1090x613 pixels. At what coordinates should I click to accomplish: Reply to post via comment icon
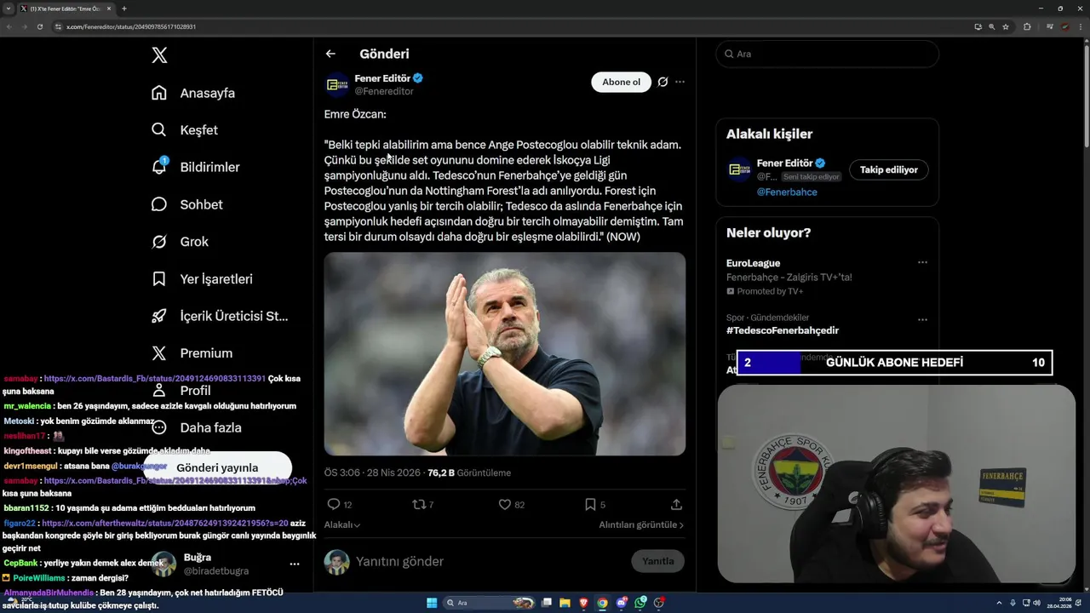point(334,504)
